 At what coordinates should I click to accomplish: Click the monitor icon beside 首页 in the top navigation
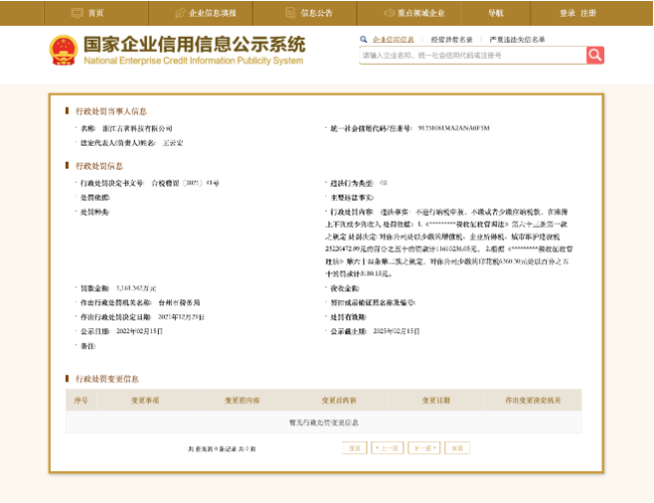pyautogui.click(x=77, y=13)
